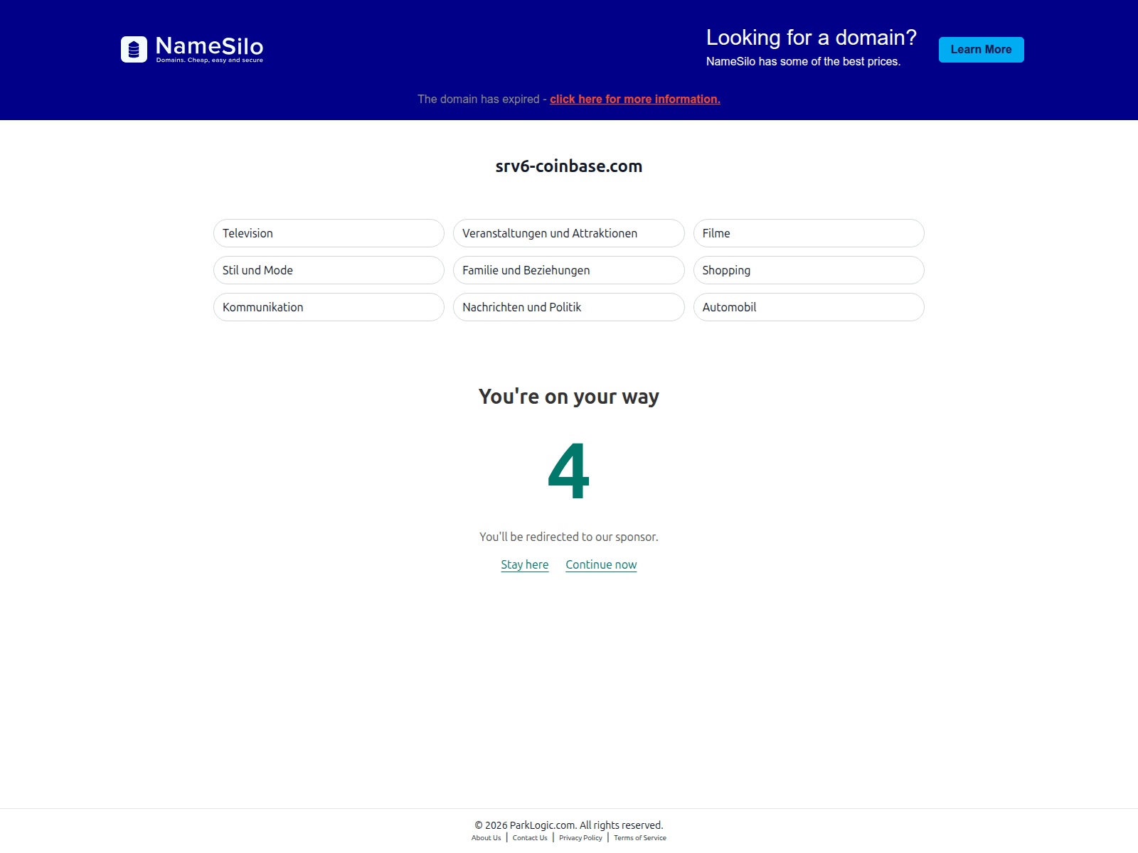Open Veranstaltungen und Attraktionen category
The image size is (1138, 853).
(x=568, y=233)
